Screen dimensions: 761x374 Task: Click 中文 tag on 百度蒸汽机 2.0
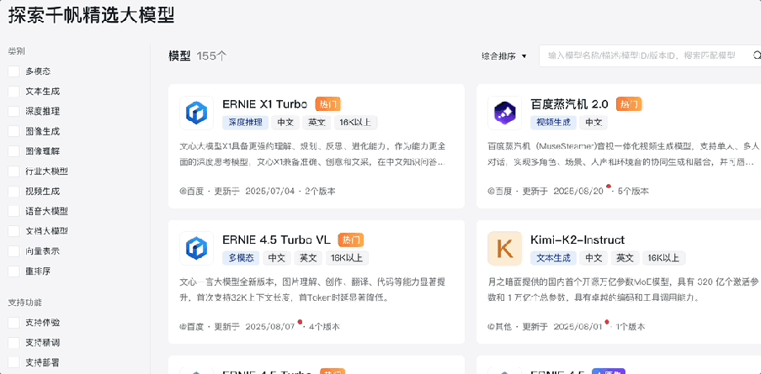593,123
